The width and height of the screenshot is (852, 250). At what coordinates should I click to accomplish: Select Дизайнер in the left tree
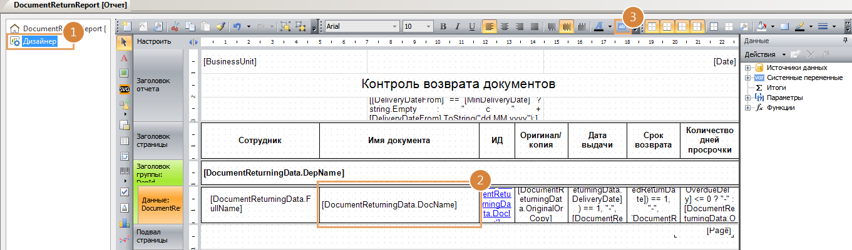pos(40,42)
